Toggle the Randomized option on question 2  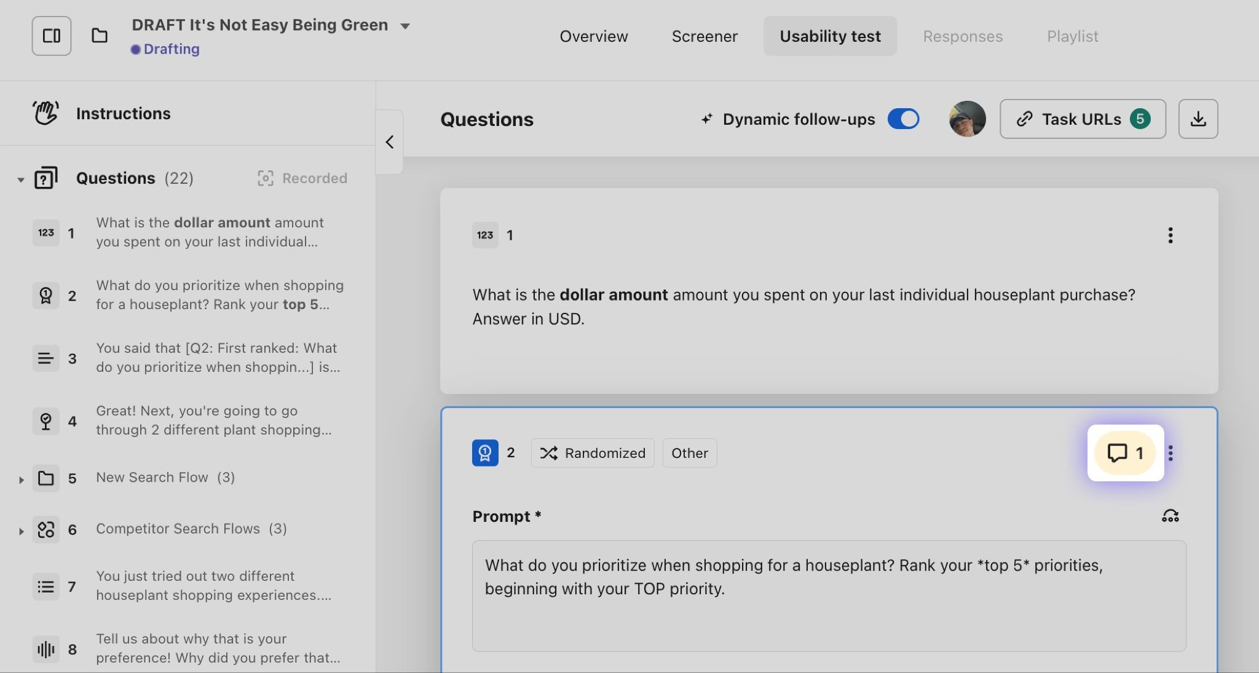point(593,453)
